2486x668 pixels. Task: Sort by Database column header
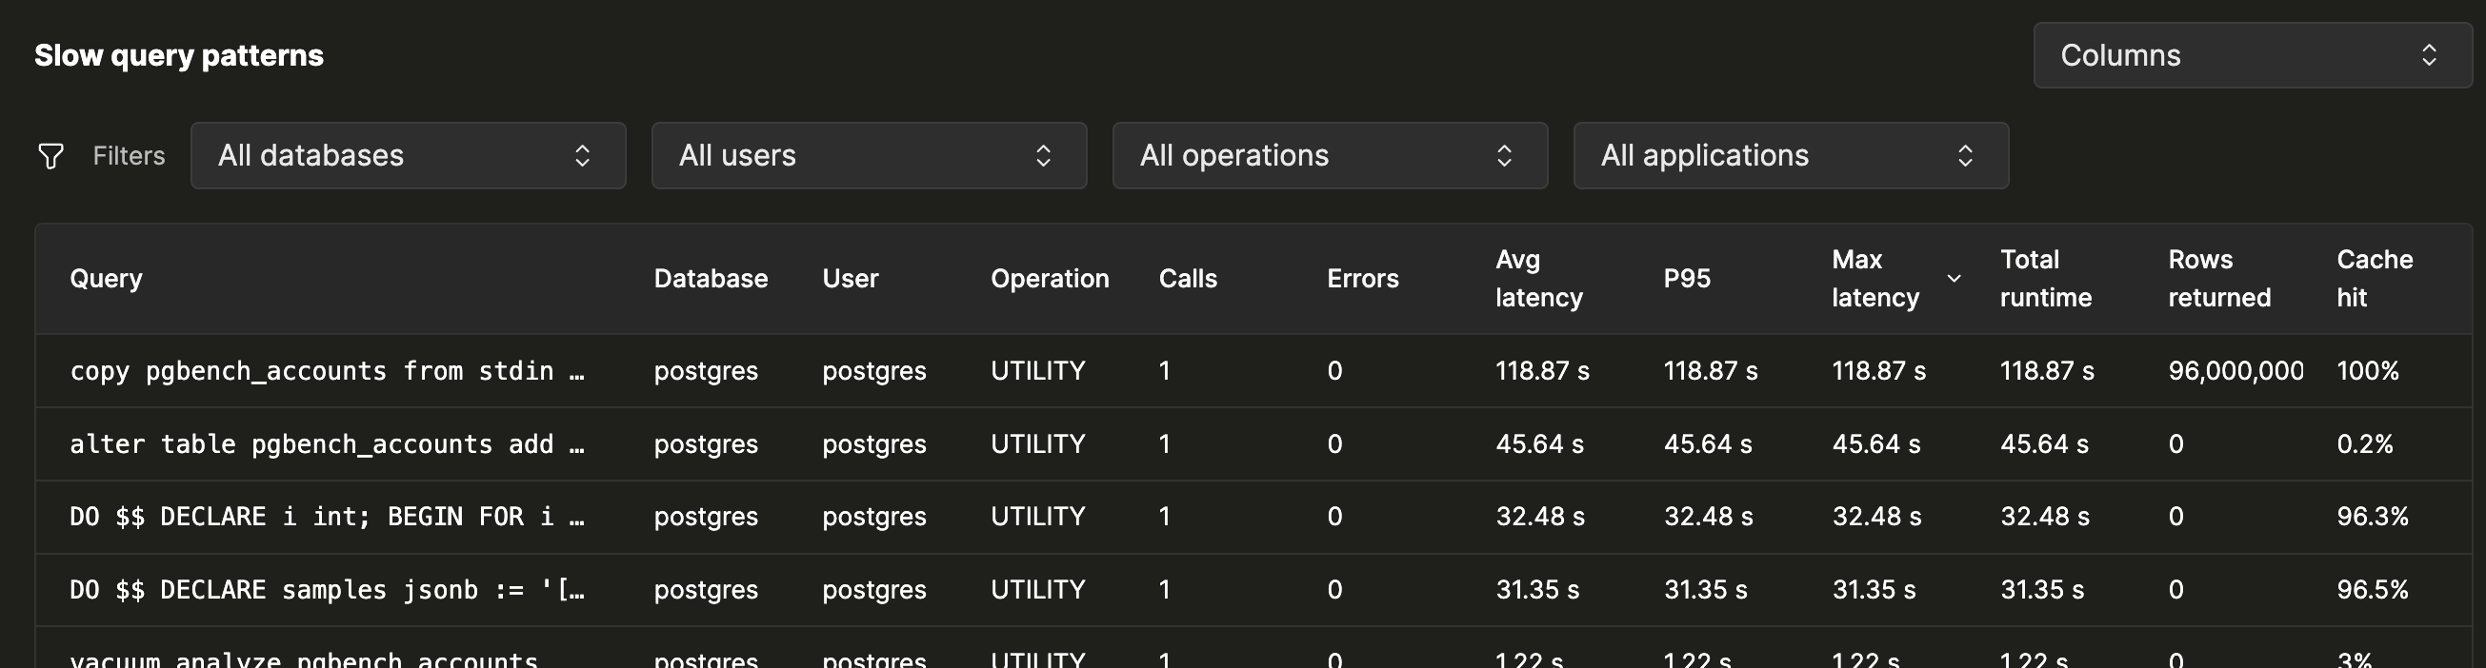coord(712,279)
